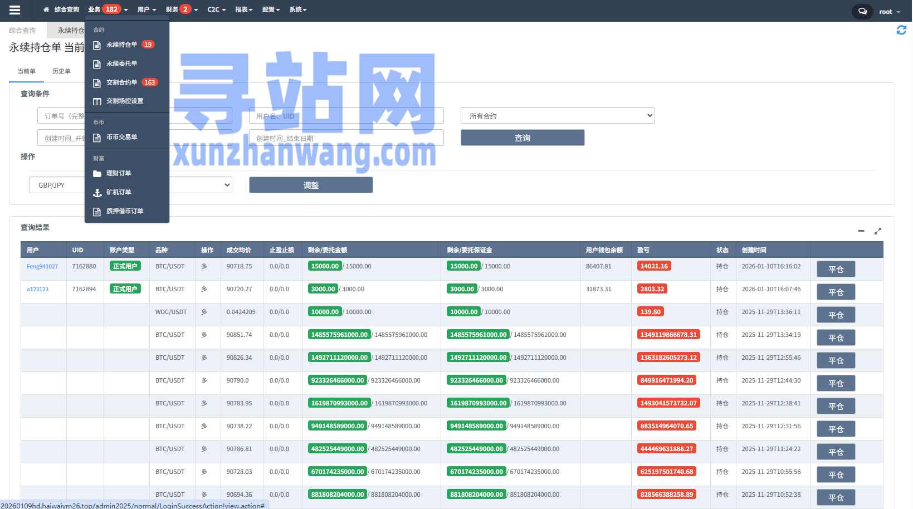Click the 用户名、UID input field

click(346, 115)
